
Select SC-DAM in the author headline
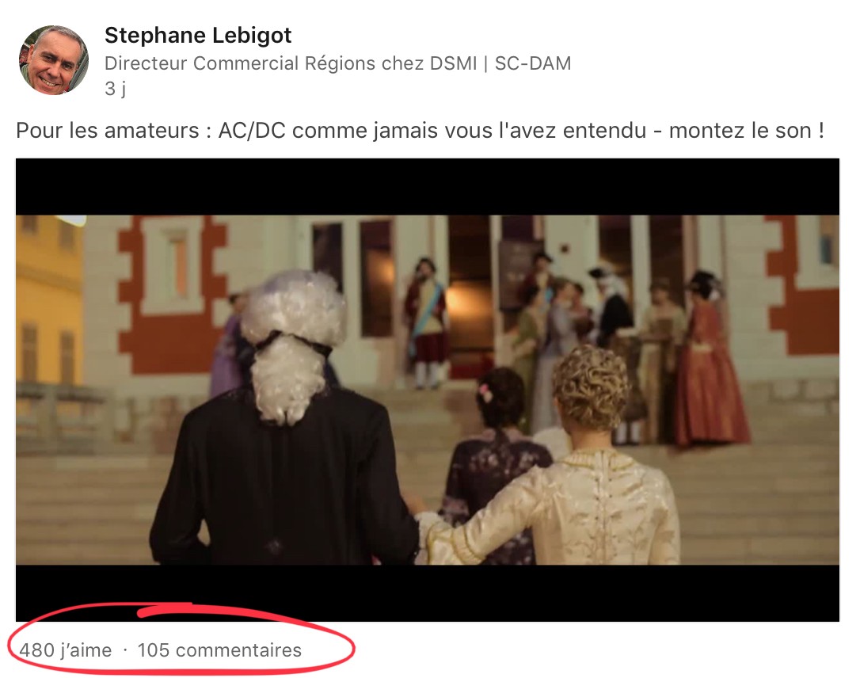click(x=533, y=63)
